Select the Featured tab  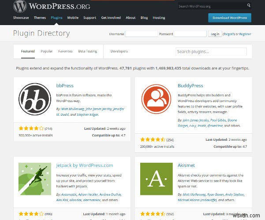pos(28,51)
